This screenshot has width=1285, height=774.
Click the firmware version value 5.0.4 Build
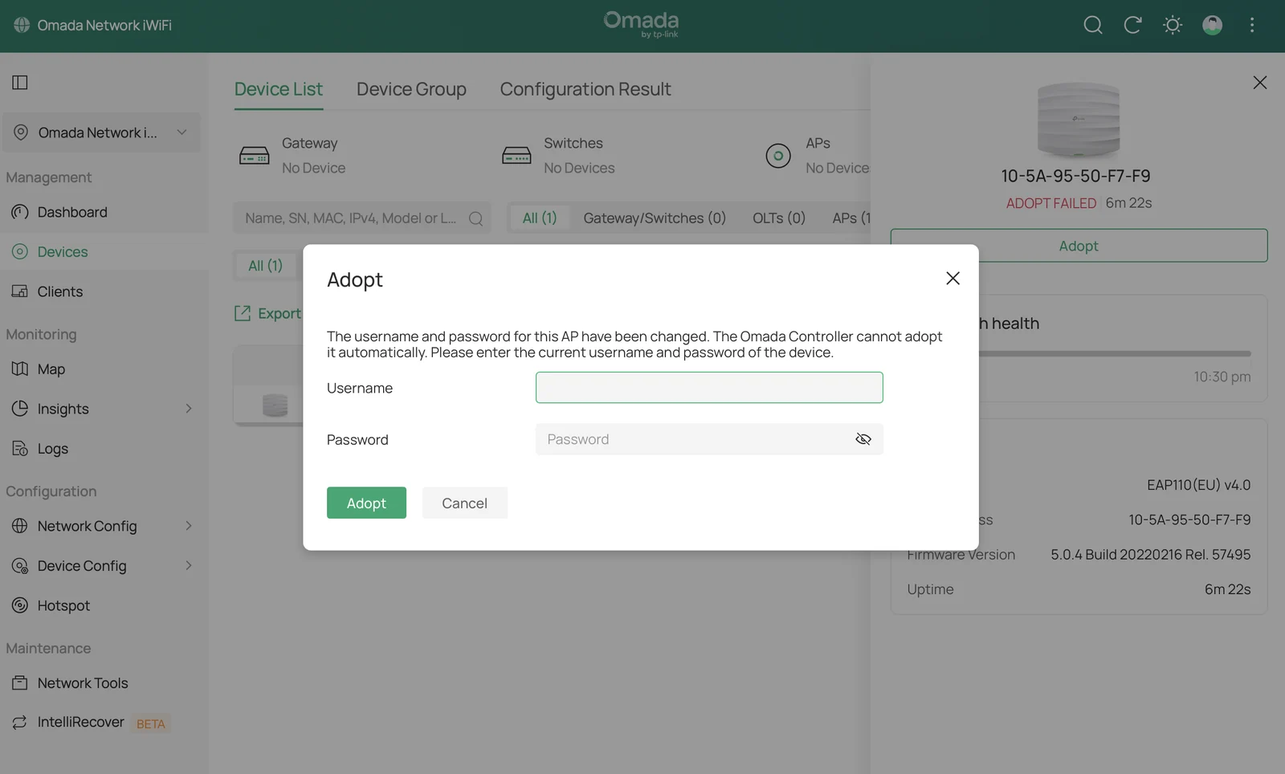pyautogui.click(x=1150, y=555)
